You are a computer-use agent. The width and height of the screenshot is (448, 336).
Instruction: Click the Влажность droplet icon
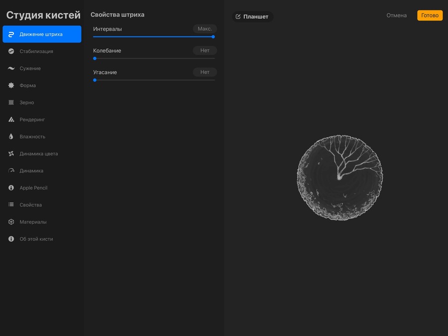point(11,136)
